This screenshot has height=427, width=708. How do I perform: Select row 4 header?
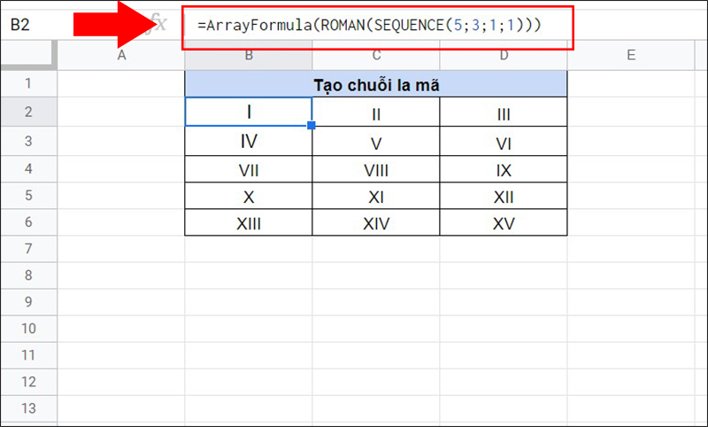pyautogui.click(x=28, y=169)
